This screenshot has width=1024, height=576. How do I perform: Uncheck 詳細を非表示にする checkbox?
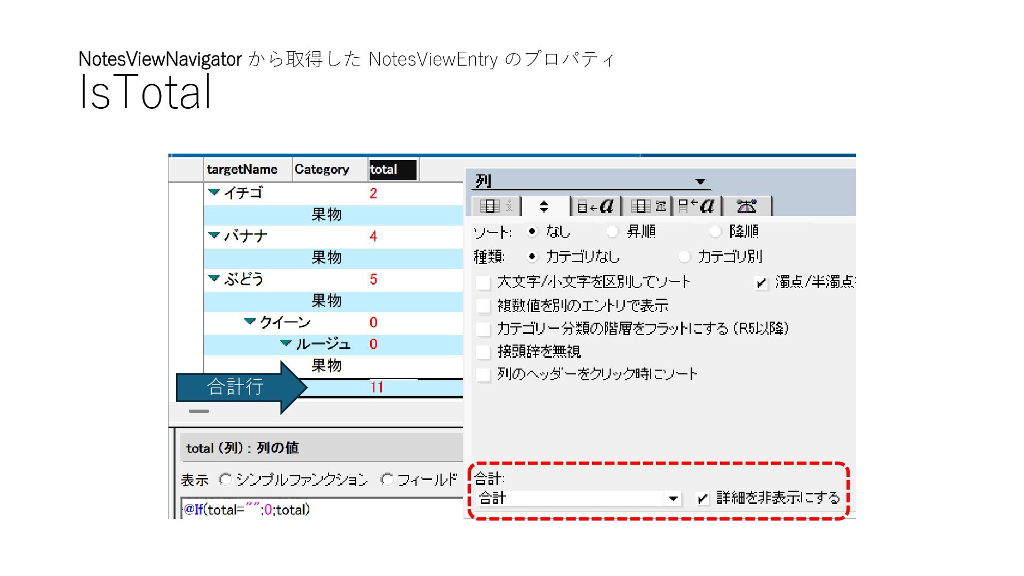[703, 499]
